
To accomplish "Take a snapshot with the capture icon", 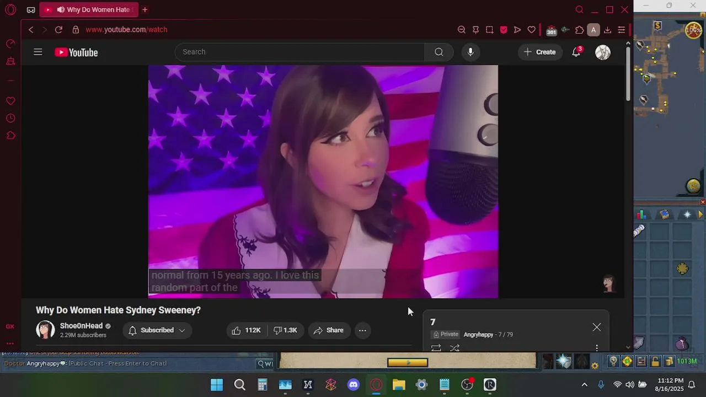I will pos(489,30).
